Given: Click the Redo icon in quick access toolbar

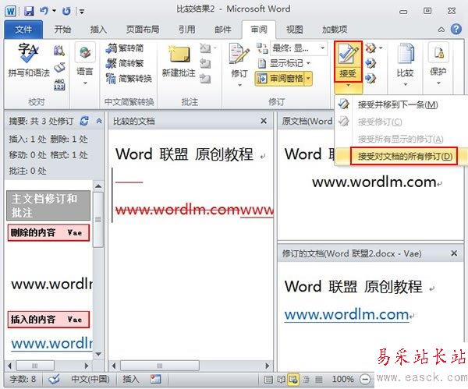Looking at the screenshot, I should click(66, 12).
